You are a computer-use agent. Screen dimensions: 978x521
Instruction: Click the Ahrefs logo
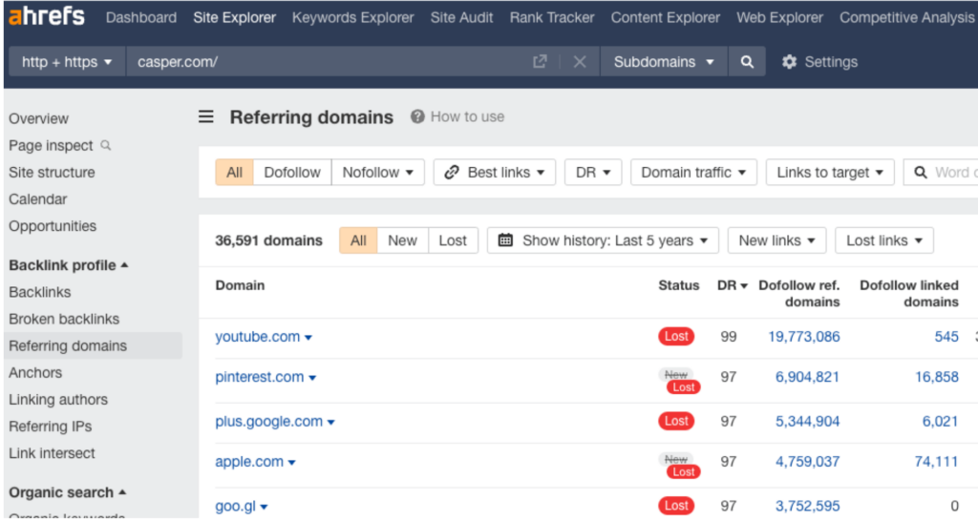(x=46, y=17)
